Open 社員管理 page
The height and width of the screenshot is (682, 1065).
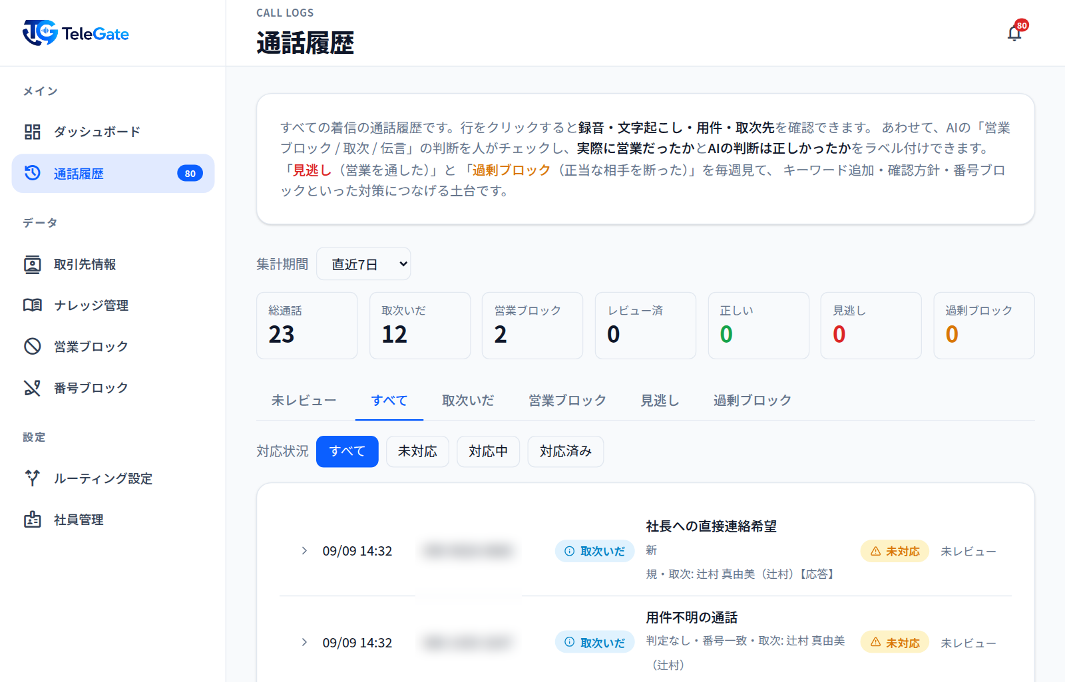[x=113, y=520]
